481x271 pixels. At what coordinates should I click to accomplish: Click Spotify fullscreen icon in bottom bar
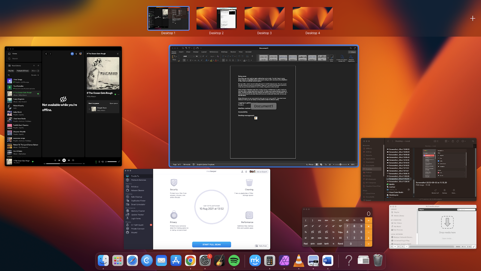119,162
